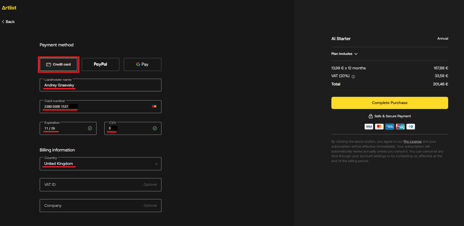Select Credit card payment method
464x226 pixels.
pyautogui.click(x=58, y=64)
